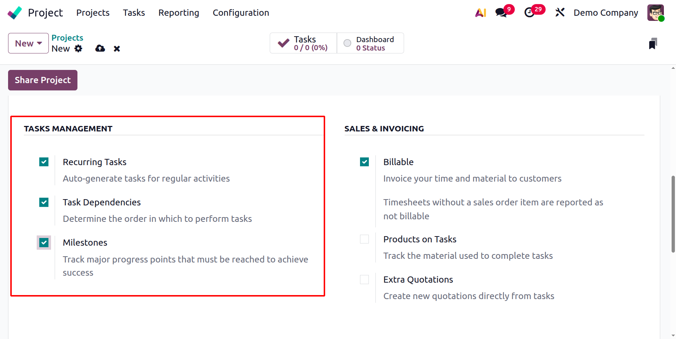
Task: Open the Demo Company switcher
Action: (606, 13)
